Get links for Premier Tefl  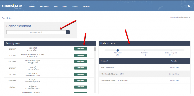pyautogui.click(x=81, y=49)
